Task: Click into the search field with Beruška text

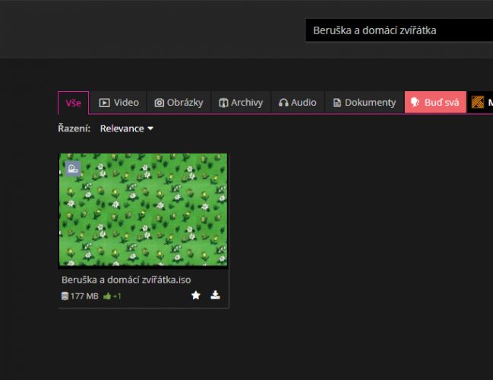Action: 400,30
